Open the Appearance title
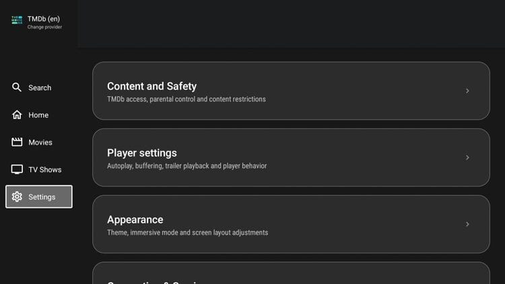 click(x=135, y=219)
